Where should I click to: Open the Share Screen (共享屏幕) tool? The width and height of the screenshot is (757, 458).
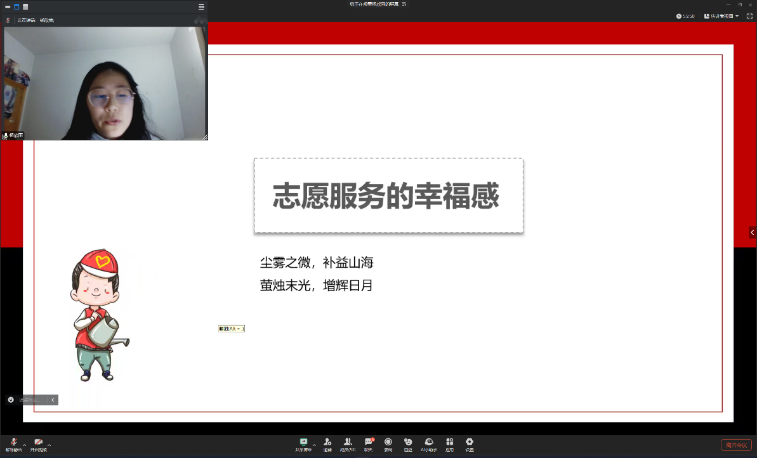(x=303, y=443)
